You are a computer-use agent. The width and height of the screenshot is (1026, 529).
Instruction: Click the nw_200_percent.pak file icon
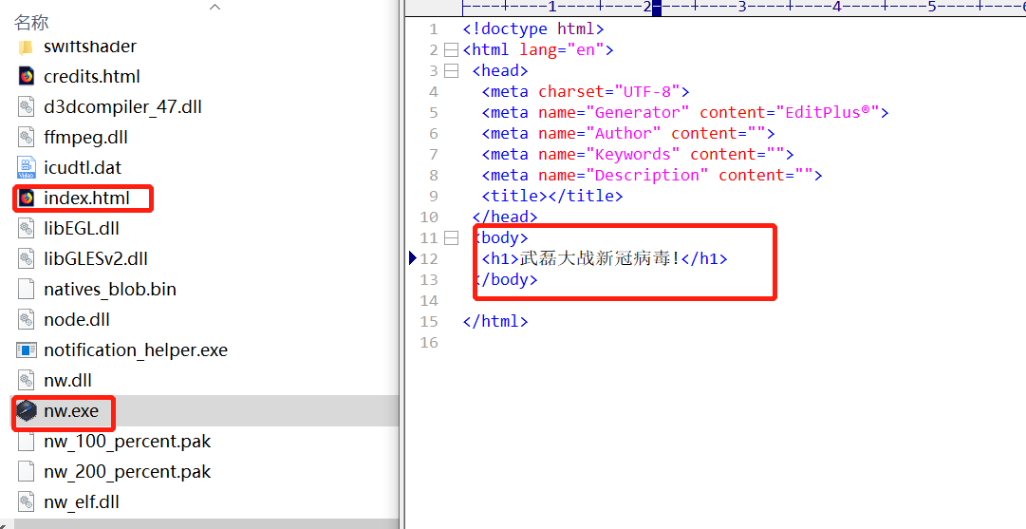point(27,472)
